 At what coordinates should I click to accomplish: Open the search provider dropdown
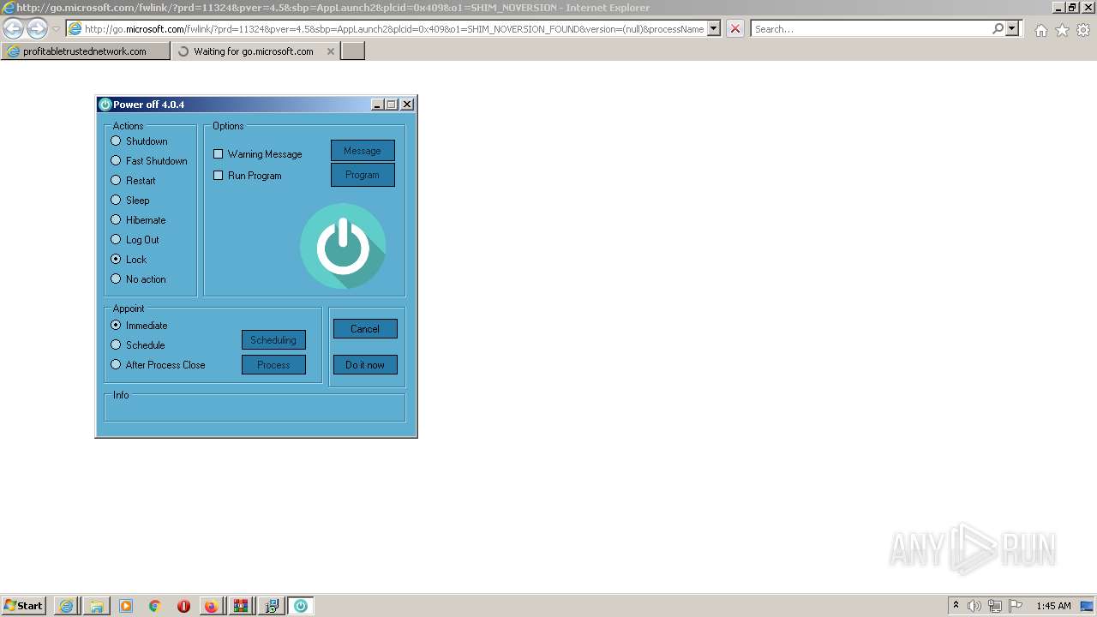[x=1012, y=28]
